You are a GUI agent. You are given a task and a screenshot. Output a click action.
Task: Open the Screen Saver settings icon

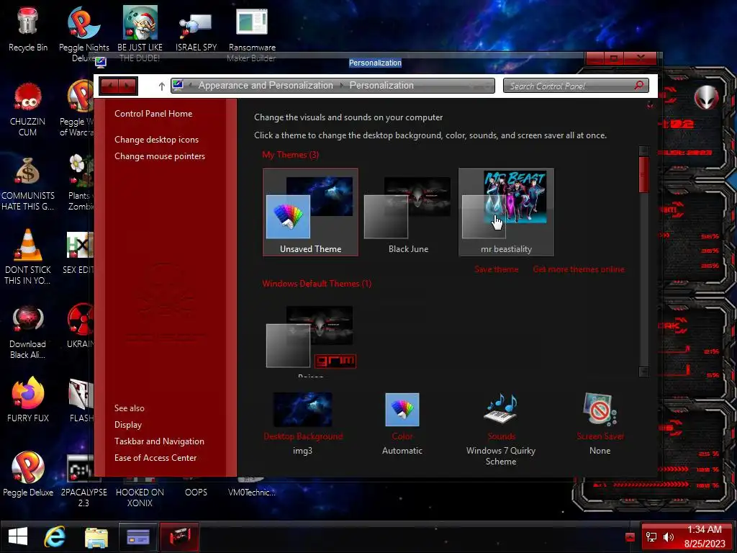600,409
